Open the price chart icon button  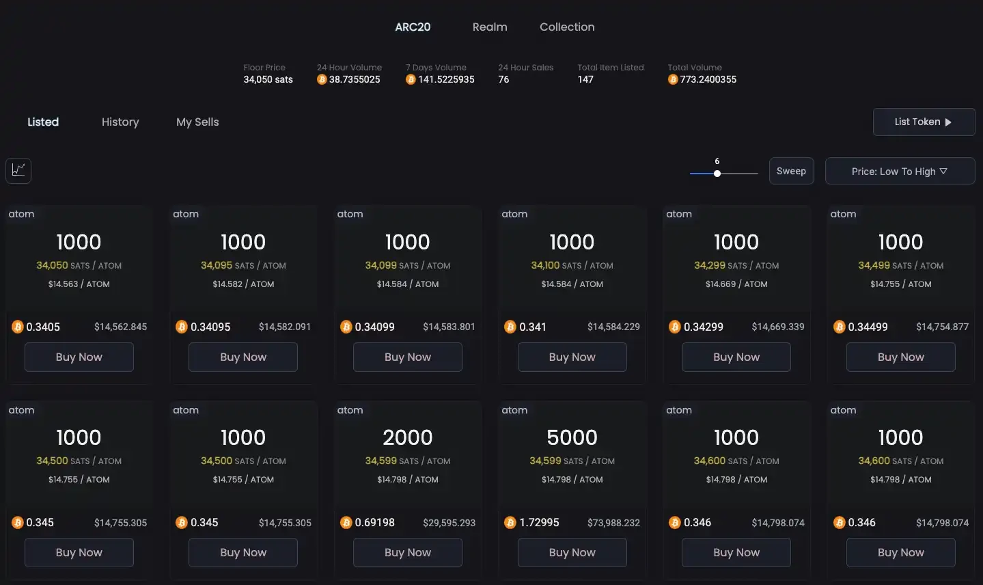tap(18, 170)
